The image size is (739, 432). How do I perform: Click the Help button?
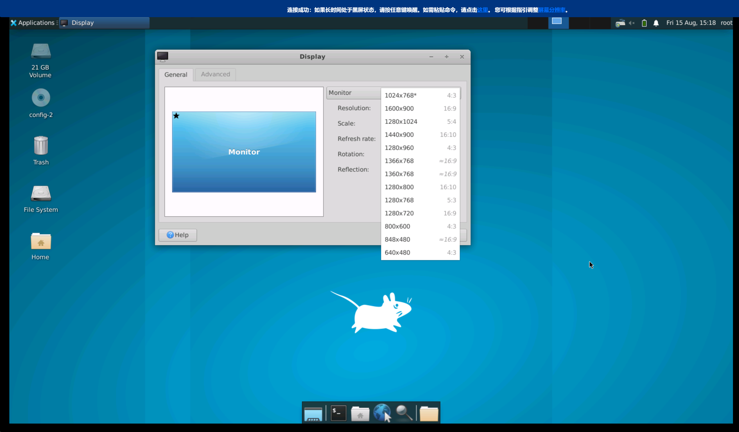[x=178, y=235]
